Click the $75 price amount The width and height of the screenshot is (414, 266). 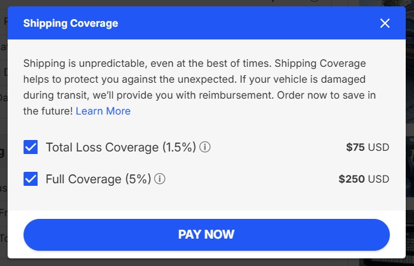pyautogui.click(x=355, y=148)
